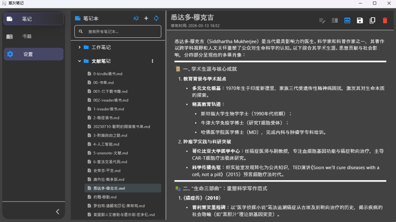Viewport: 396px width, 222px height.
Task: Click the copy note icon
Action: [372, 21]
